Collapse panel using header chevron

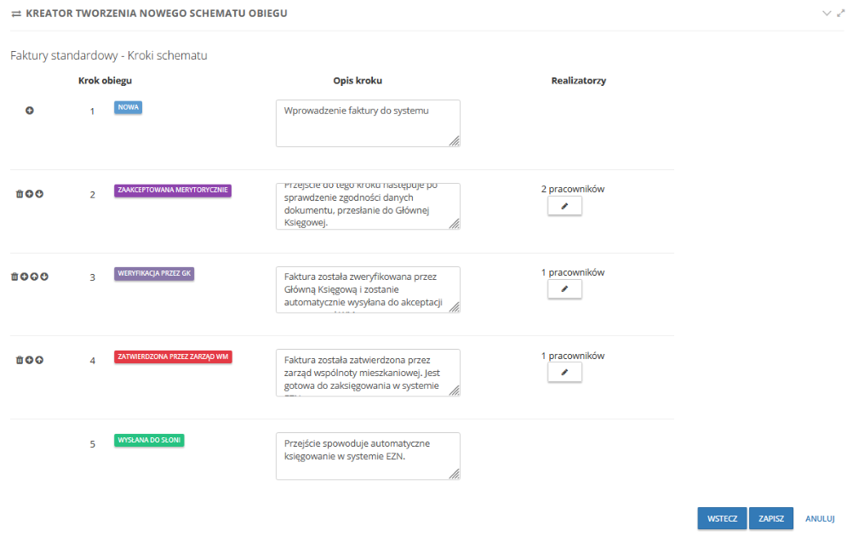pyautogui.click(x=827, y=13)
